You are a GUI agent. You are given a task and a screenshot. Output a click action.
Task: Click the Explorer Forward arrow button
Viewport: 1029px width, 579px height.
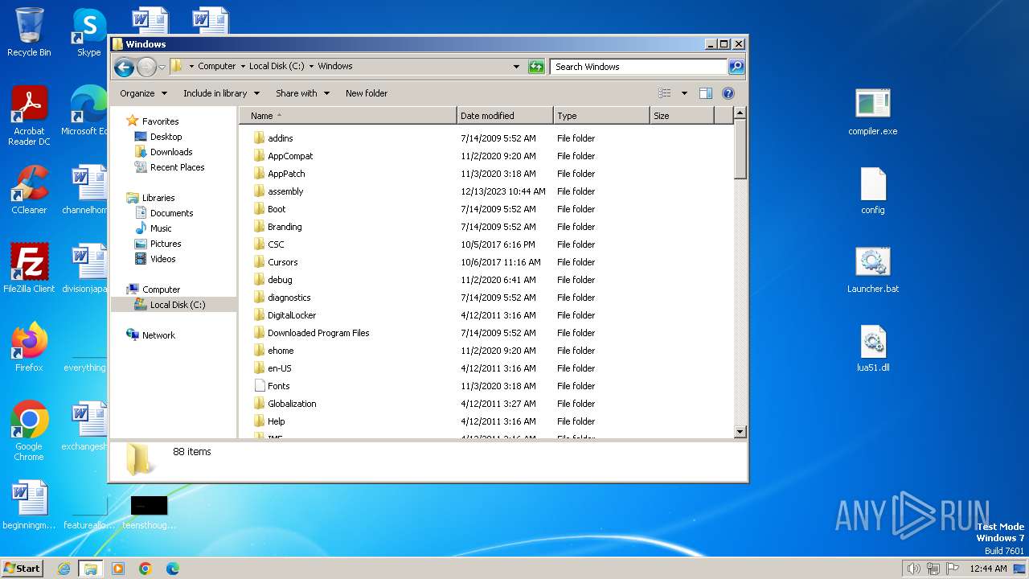[x=146, y=67]
